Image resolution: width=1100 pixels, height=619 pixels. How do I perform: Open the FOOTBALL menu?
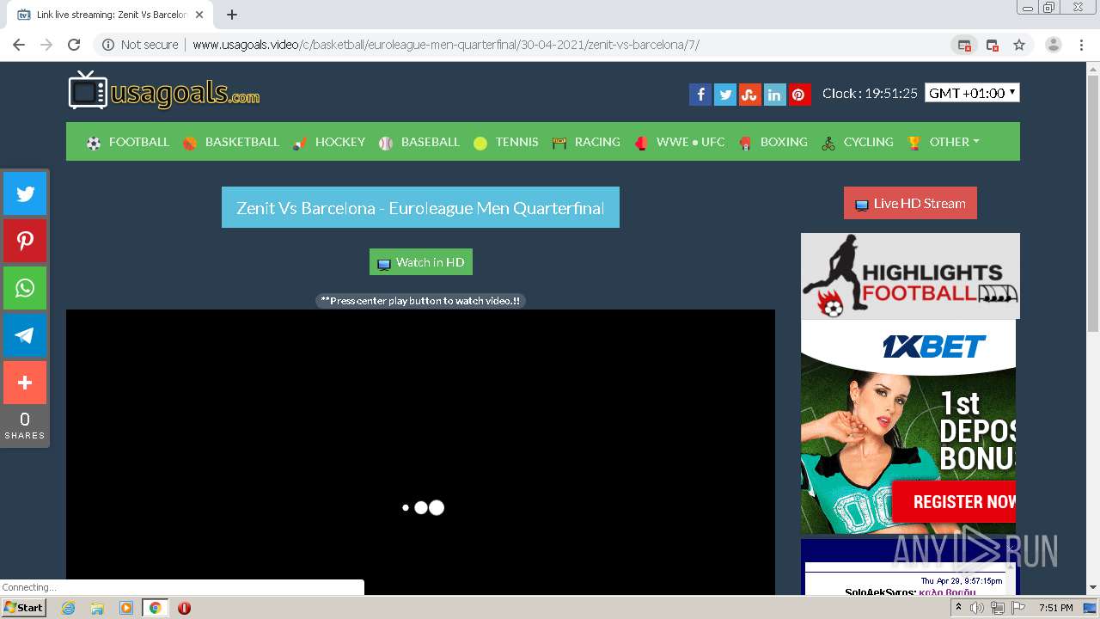tap(128, 142)
